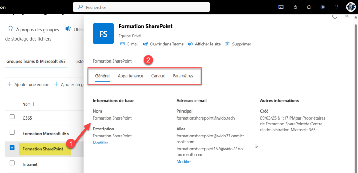Image resolution: width=358 pixels, height=173 pixels.
Task: Check the Intranet row checkbox
Action: point(12,163)
